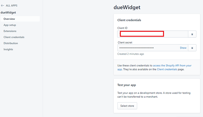Screen dimensions: 203x117
Task: Open the Client credentials page link
Action: (167, 69)
